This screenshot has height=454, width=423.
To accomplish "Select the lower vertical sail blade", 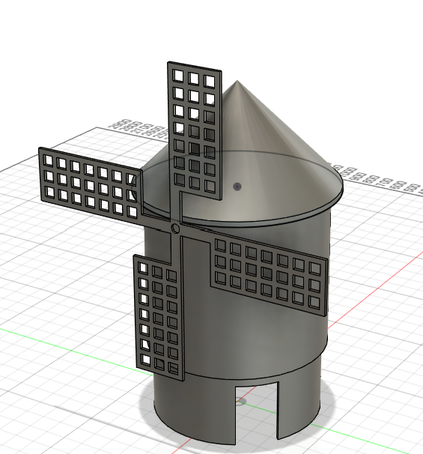I will (x=159, y=317).
